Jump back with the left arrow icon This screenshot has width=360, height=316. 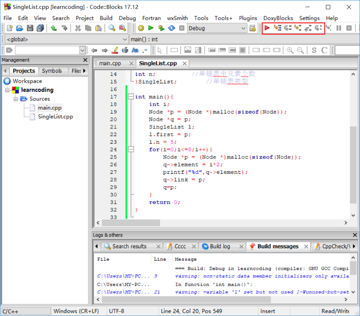click(x=94, y=50)
